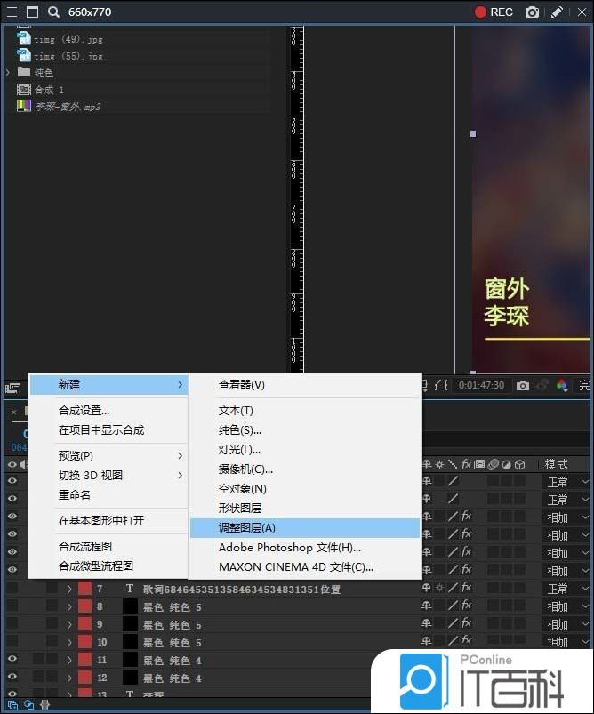The image size is (594, 714).
Task: Expand the 切换 3D 视图 submenu
Action: (108, 476)
